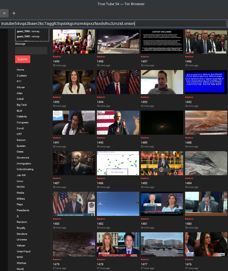
Task: Select the BLM sidebar link
Action: pos(19,111)
